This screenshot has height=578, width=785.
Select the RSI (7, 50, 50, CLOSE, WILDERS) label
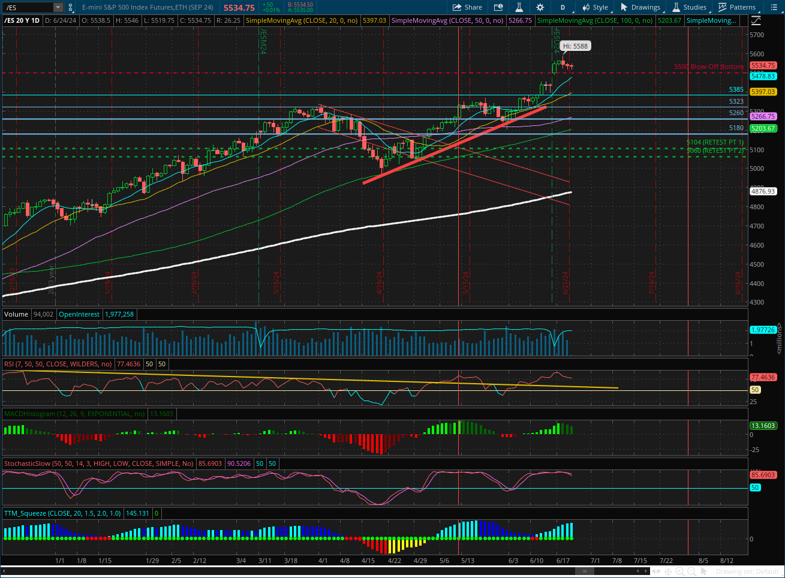58,364
